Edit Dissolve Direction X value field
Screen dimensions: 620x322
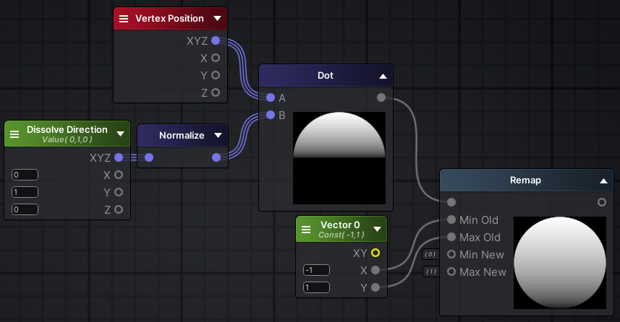point(25,175)
